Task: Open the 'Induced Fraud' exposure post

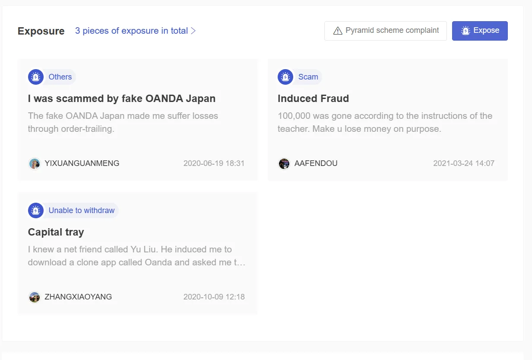Action: 313,99
